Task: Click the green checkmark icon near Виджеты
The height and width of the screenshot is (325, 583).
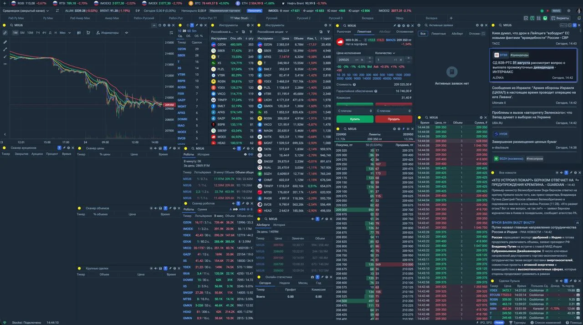Action: click(545, 18)
